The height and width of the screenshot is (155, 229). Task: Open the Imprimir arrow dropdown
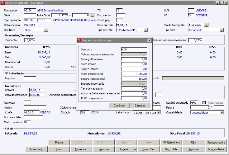point(135,149)
